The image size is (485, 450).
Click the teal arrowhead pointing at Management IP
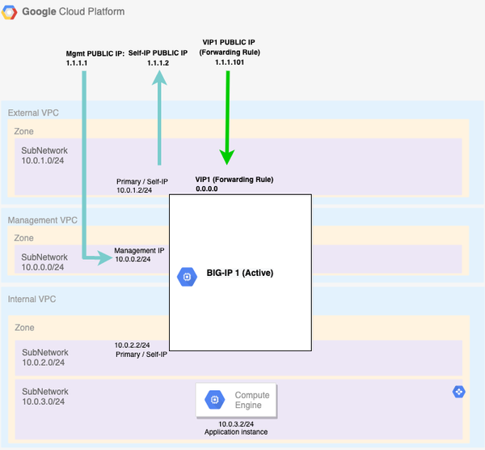click(104, 257)
